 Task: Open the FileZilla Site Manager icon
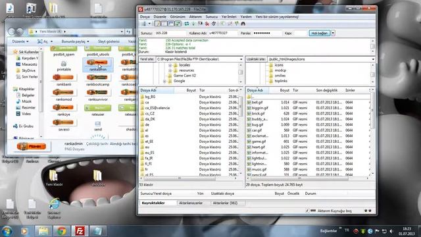point(144,24)
